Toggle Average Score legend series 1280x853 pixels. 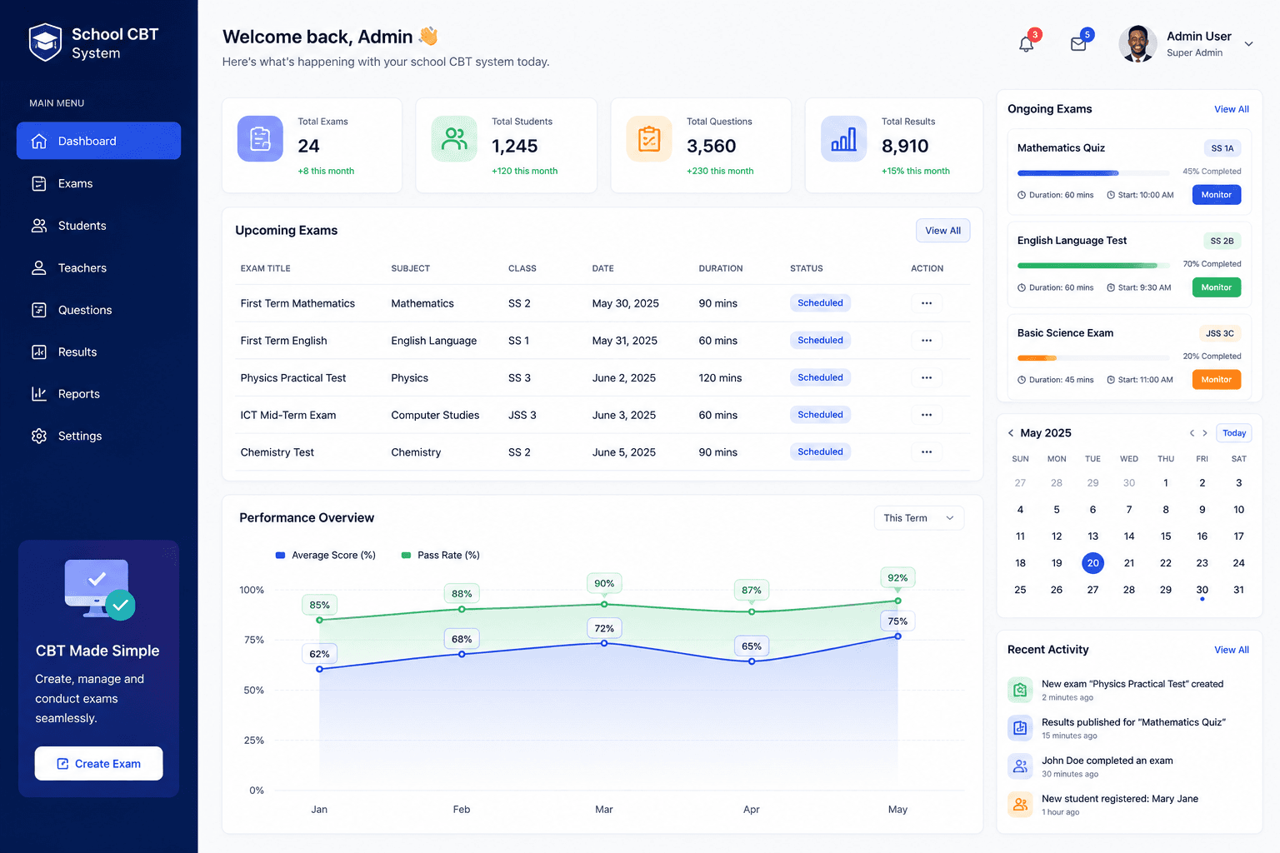point(326,556)
